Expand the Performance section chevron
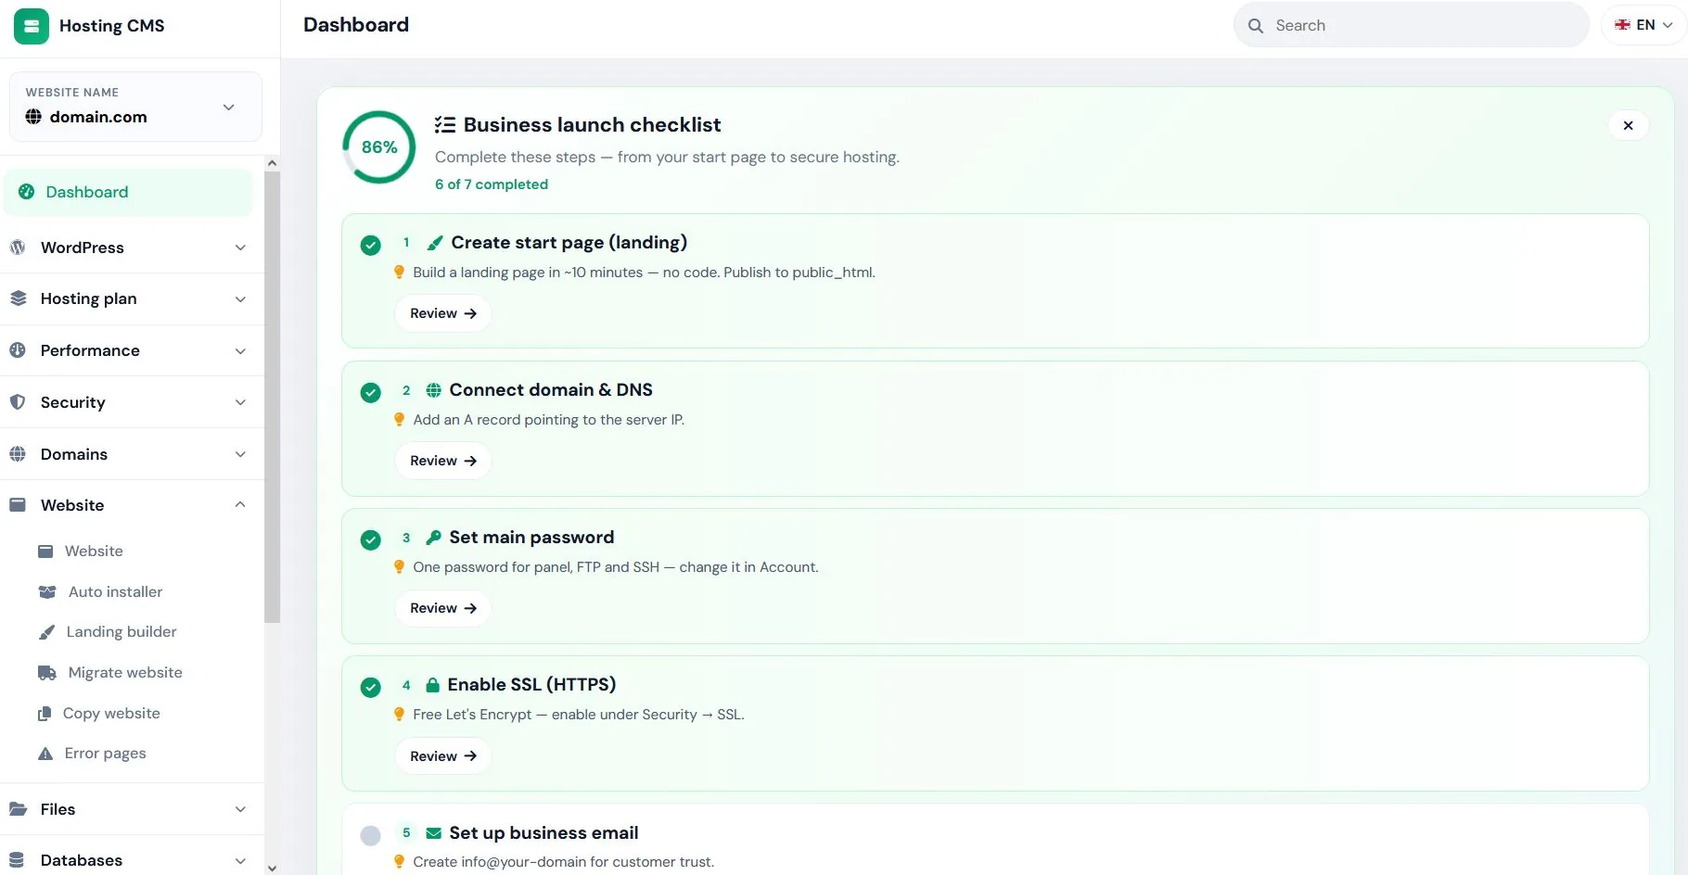Screen dimensions: 1688x875 tap(240, 350)
